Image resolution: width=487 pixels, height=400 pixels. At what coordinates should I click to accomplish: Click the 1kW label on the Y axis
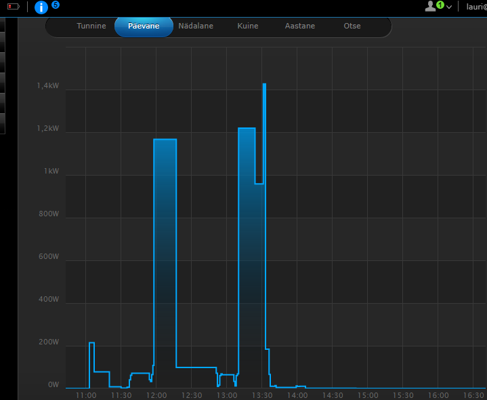52,172
